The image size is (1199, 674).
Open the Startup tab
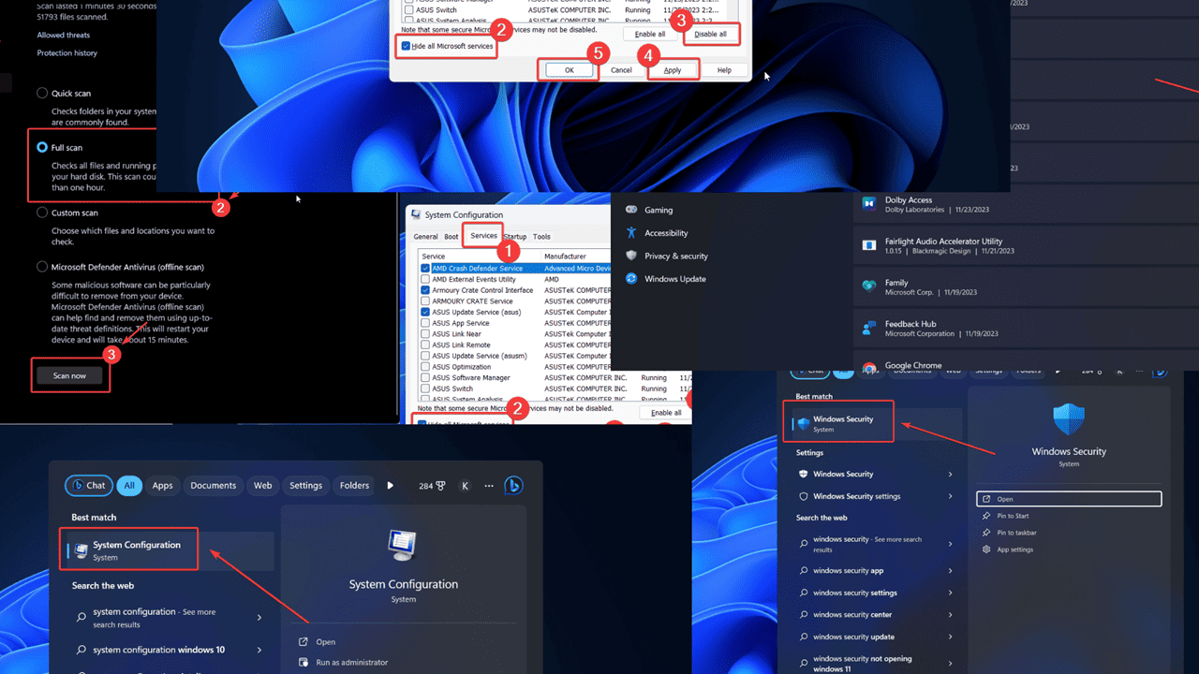pyautogui.click(x=516, y=237)
